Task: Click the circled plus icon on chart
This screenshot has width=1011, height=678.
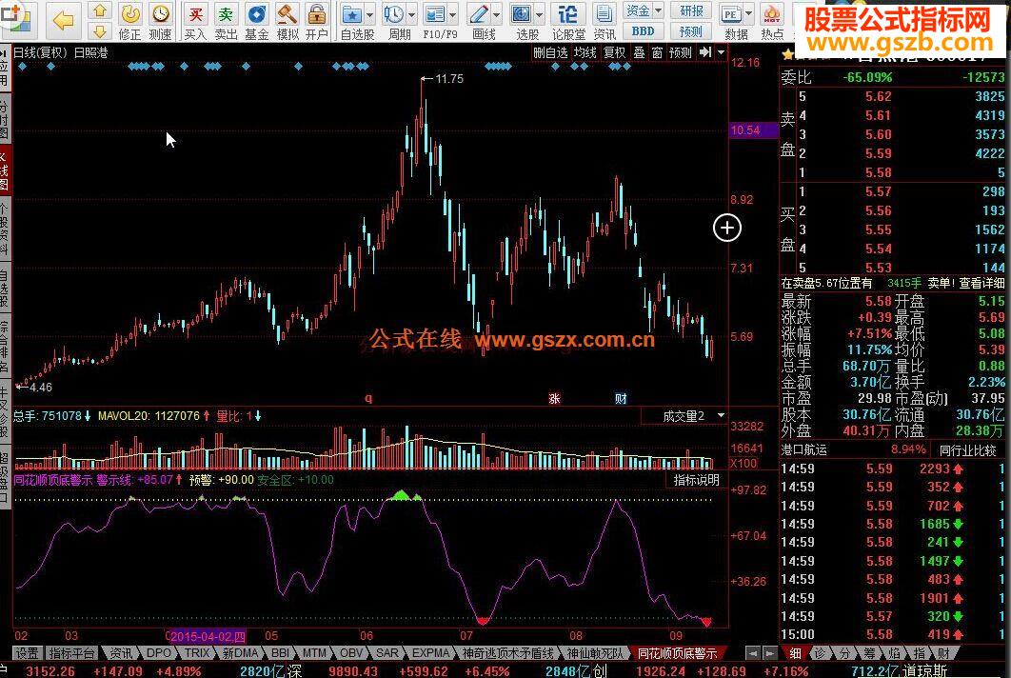Action: coord(727,228)
